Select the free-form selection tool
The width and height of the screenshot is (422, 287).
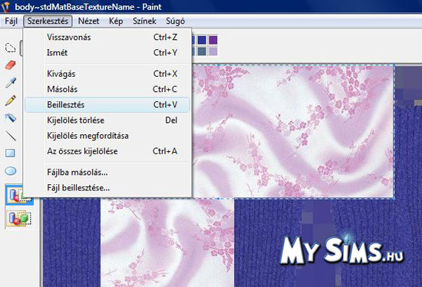pyautogui.click(x=11, y=48)
